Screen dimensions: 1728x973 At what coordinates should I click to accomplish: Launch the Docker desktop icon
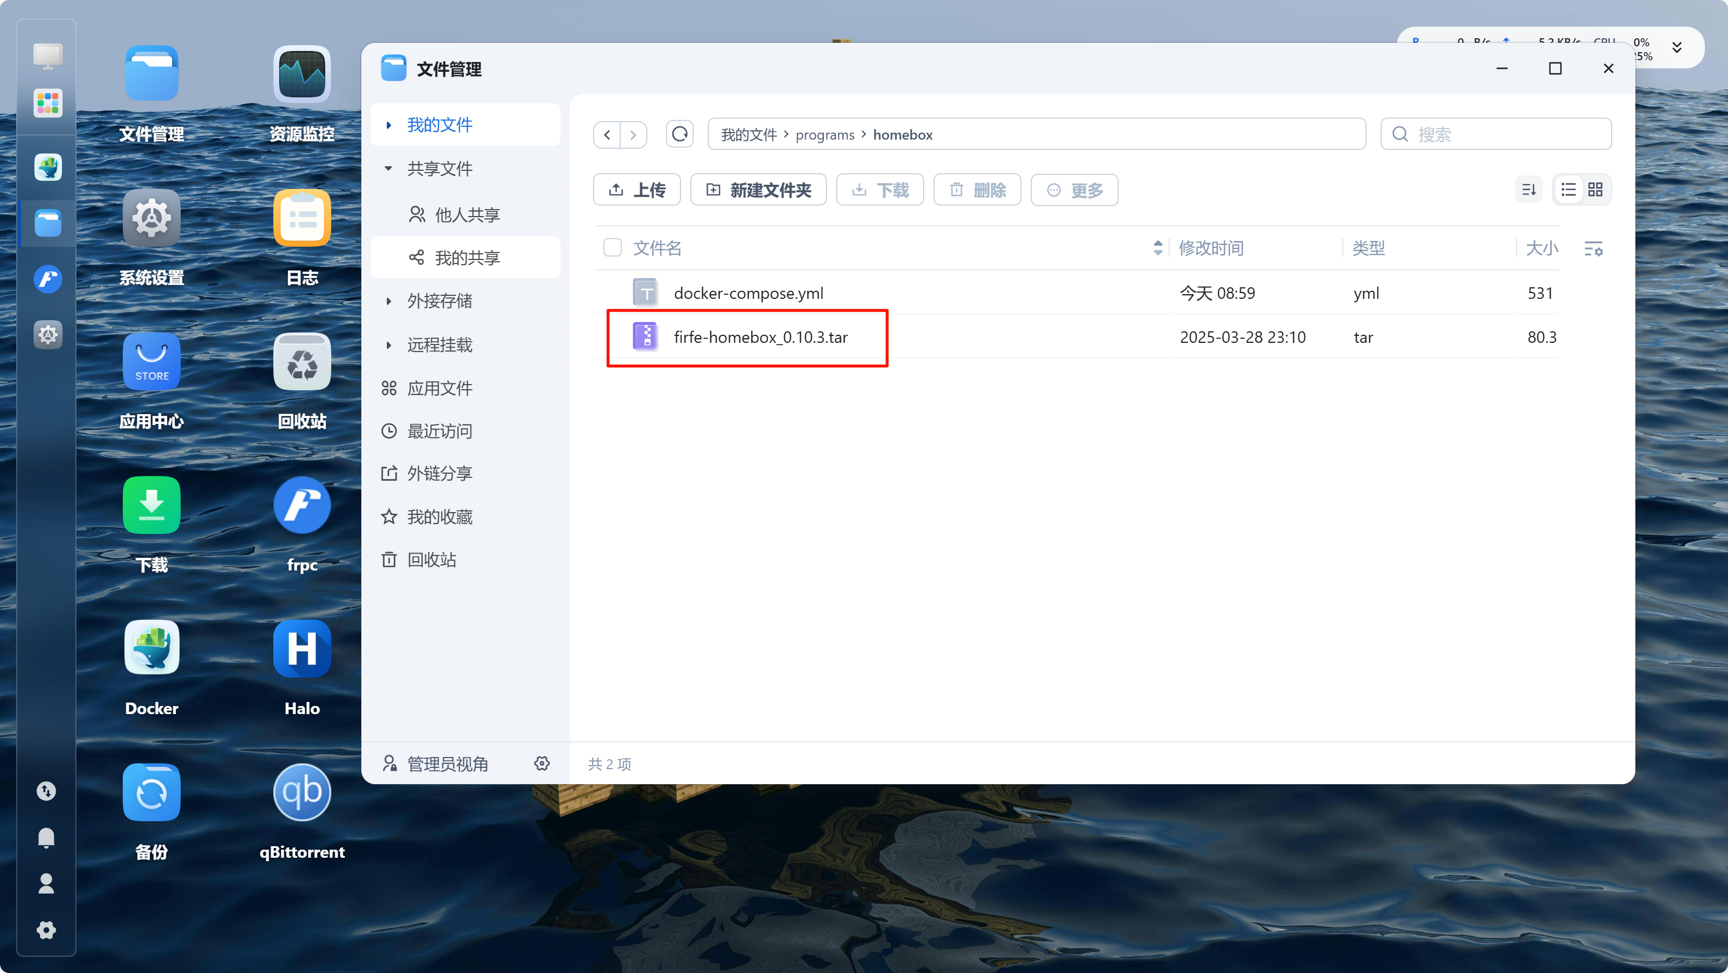[152, 648]
